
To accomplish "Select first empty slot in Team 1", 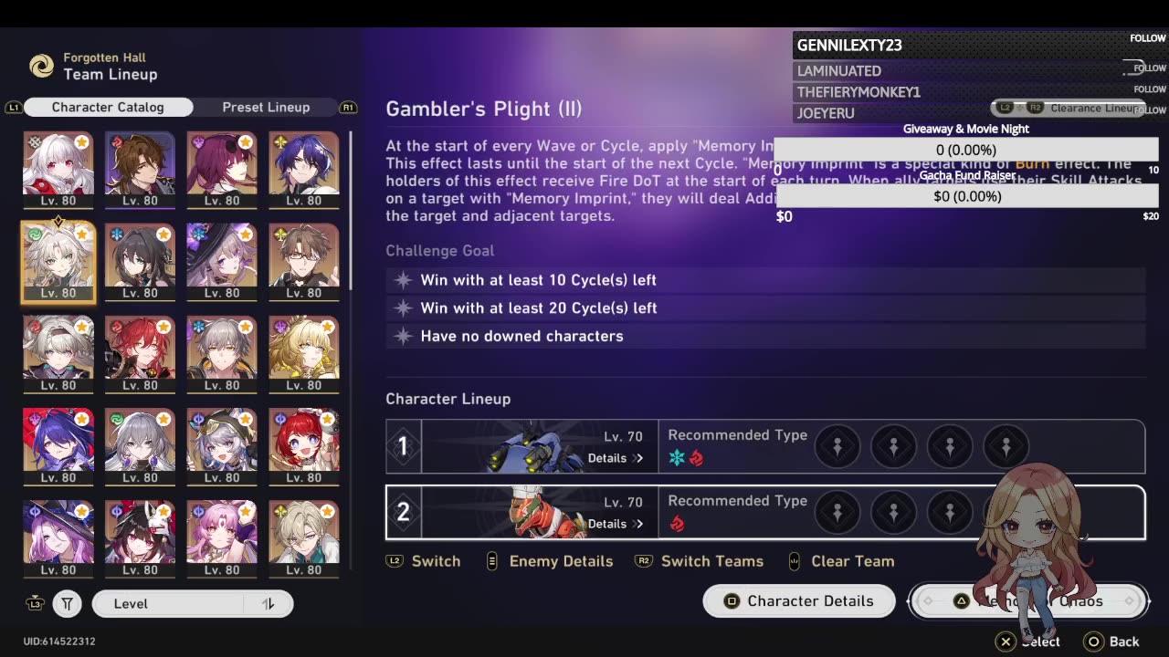I will [837, 446].
